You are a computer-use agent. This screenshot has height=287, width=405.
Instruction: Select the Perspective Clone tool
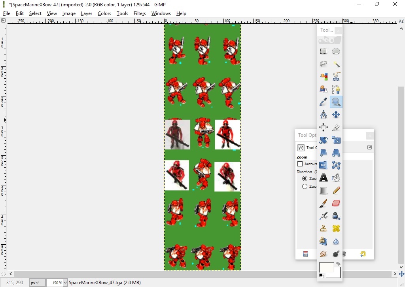click(324, 241)
